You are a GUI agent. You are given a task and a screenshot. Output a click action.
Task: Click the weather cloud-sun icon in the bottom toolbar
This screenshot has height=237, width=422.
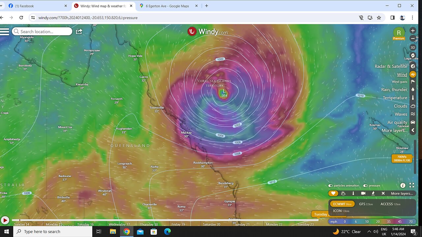coord(343,194)
